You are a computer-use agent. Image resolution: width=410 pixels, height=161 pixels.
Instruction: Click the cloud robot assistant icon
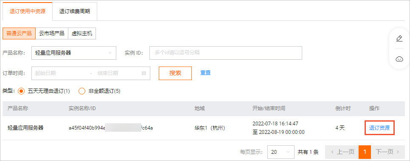[399, 59]
